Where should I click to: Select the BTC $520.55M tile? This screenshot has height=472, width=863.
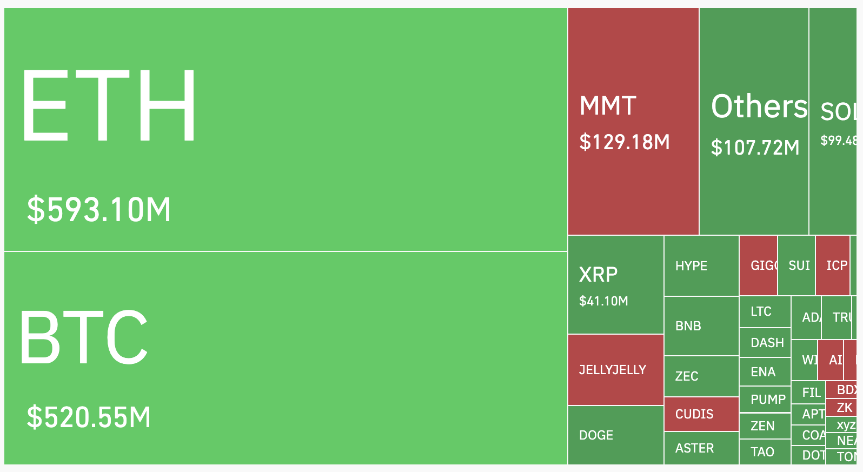(286, 358)
